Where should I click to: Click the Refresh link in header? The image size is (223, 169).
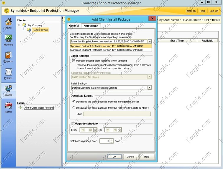click(191, 11)
